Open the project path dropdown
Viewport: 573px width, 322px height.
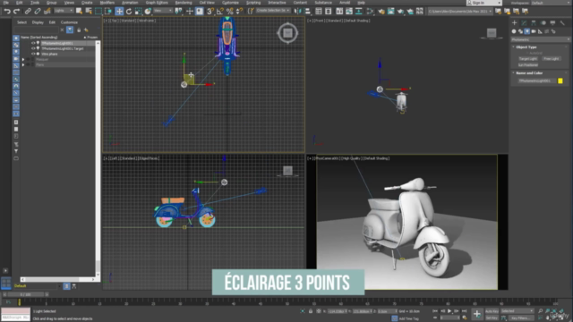459,12
